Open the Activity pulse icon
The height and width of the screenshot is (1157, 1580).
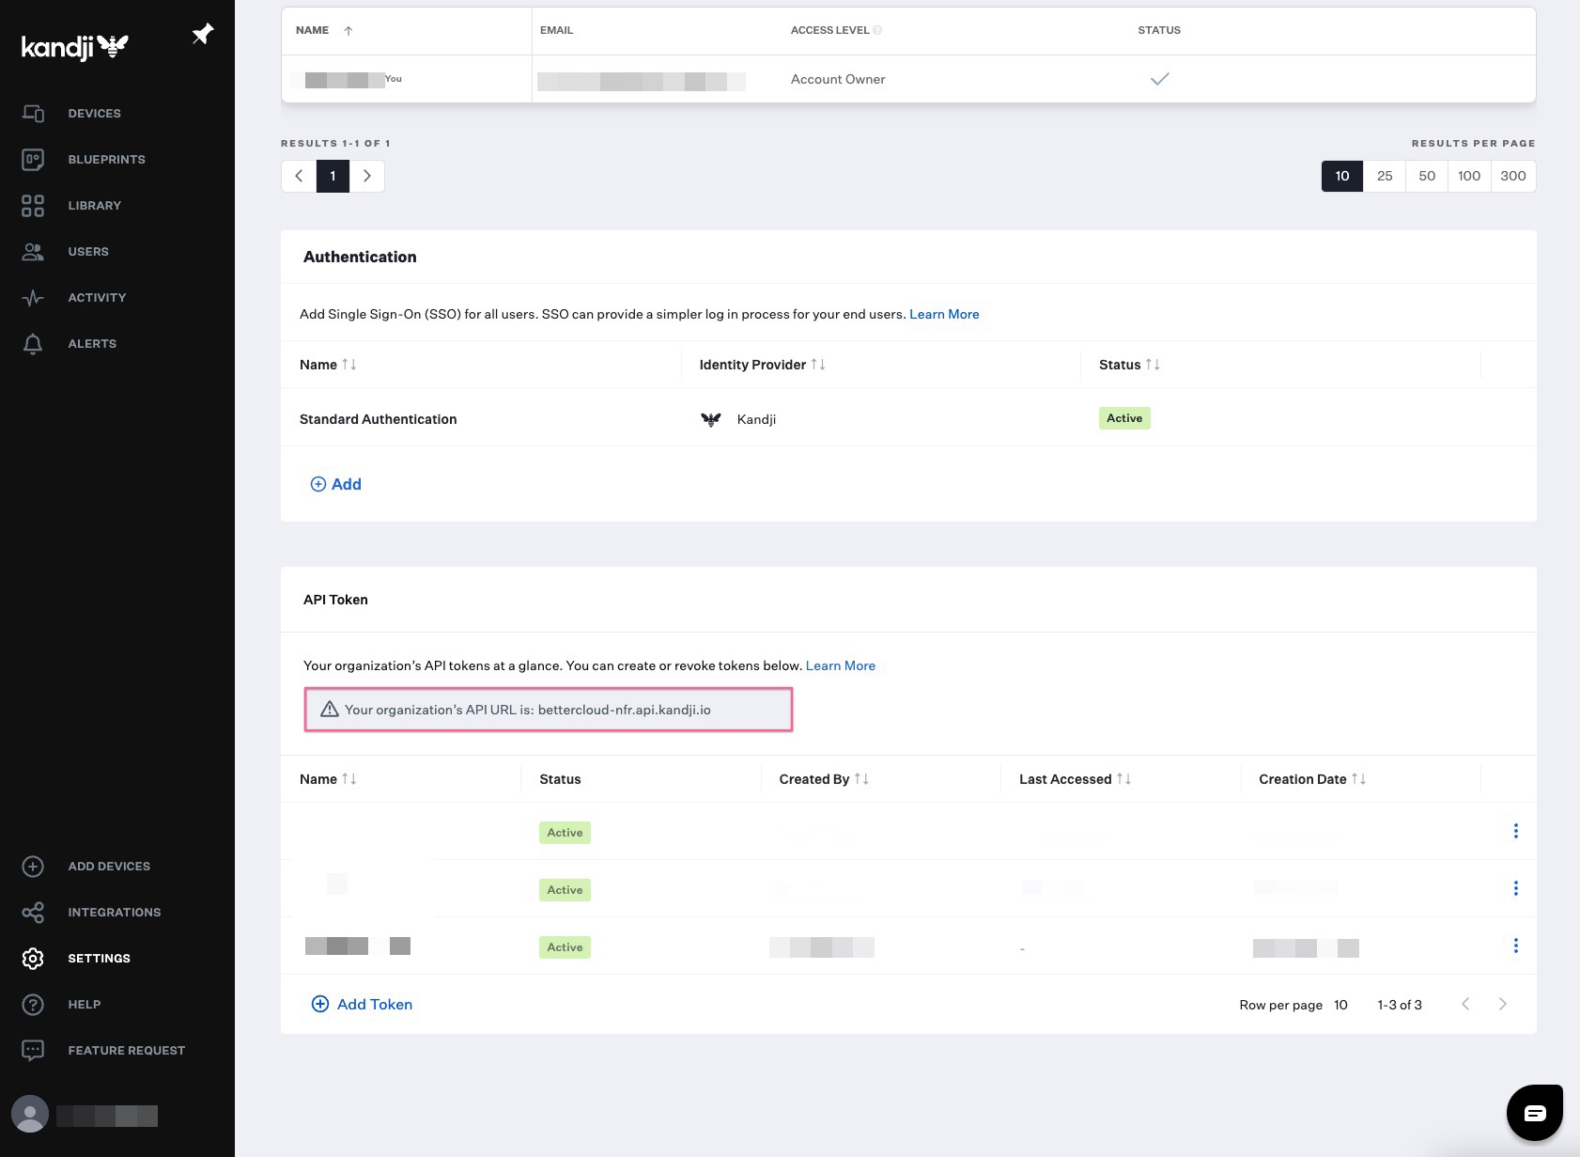pyautogui.click(x=33, y=297)
